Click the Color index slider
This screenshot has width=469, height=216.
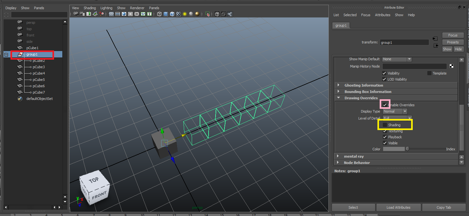tap(407, 149)
